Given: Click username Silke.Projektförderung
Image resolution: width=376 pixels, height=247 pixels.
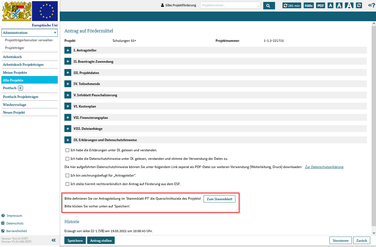Looking at the screenshot, I should (181, 5).
